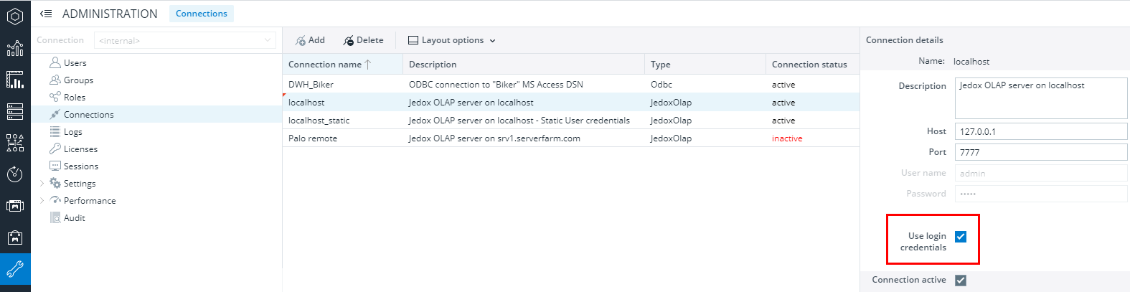Open Users in the administration tree

coord(75,63)
